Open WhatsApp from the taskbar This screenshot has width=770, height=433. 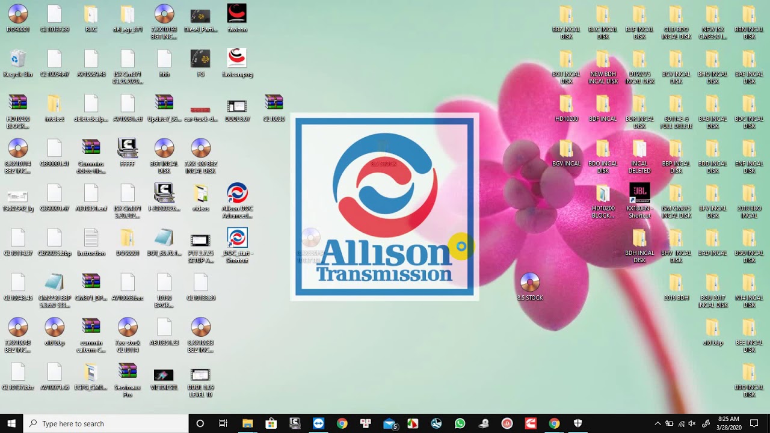tap(460, 423)
